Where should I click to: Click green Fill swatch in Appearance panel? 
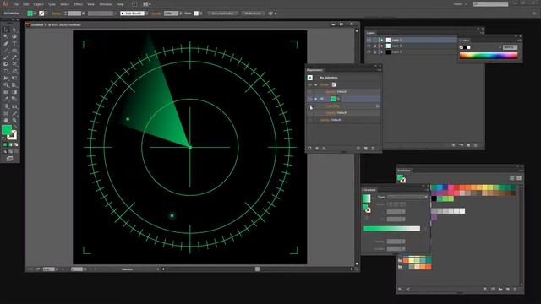click(x=334, y=99)
